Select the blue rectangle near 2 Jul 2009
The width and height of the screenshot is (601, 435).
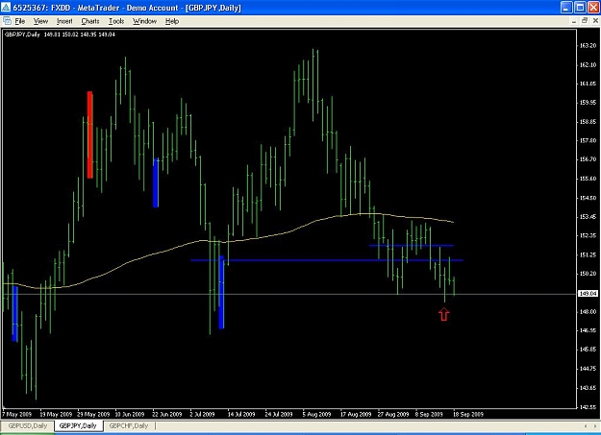click(221, 292)
